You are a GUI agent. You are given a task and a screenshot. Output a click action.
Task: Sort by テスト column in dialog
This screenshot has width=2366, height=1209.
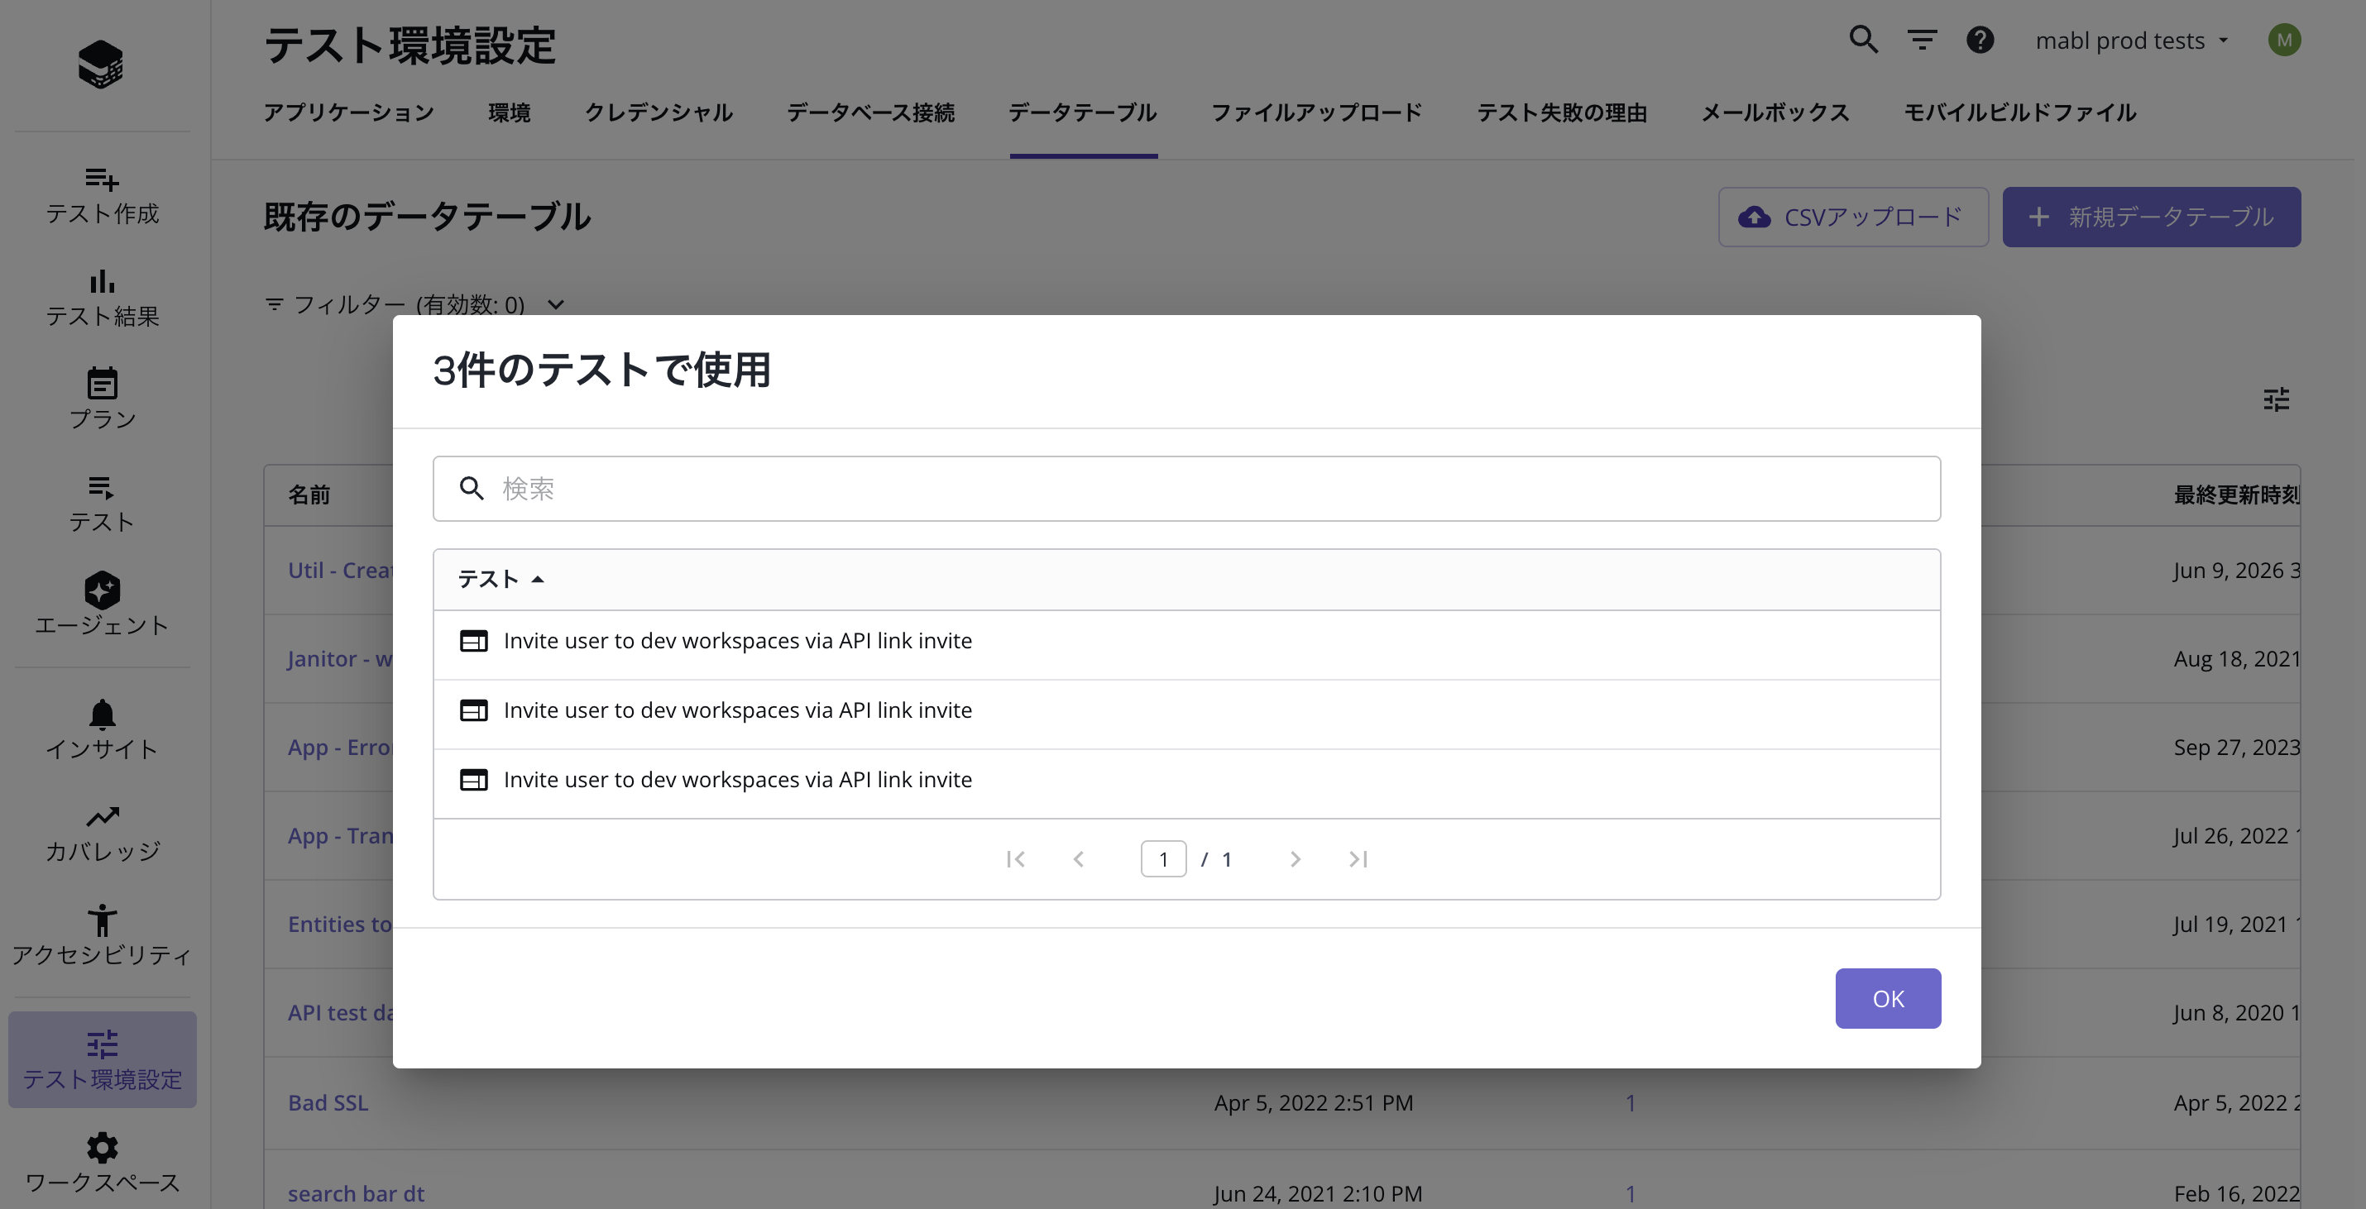pyautogui.click(x=501, y=579)
